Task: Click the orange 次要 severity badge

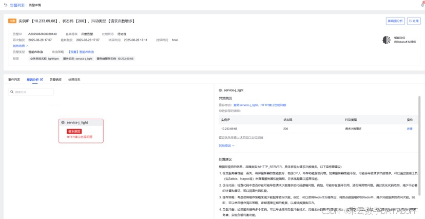Action: pos(12,21)
